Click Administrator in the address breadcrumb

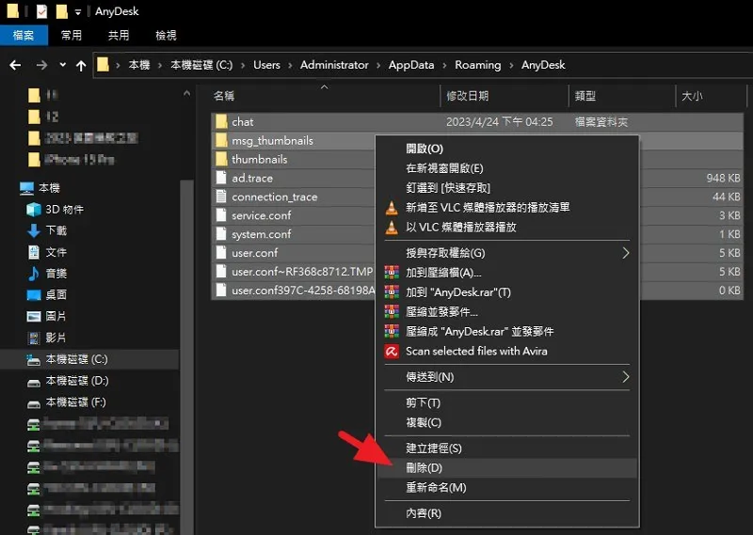pyautogui.click(x=334, y=65)
